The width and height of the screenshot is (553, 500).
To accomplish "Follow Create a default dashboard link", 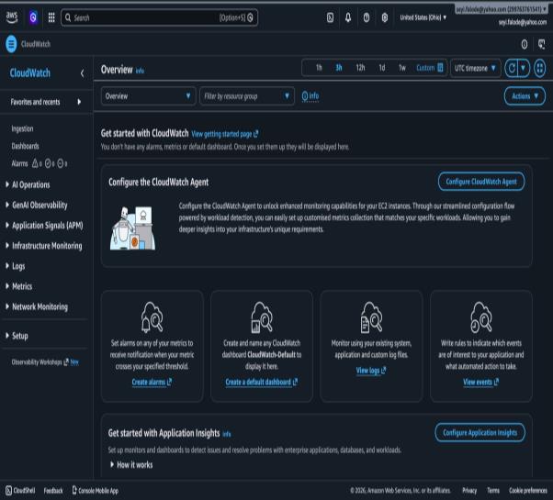I will [x=261, y=382].
